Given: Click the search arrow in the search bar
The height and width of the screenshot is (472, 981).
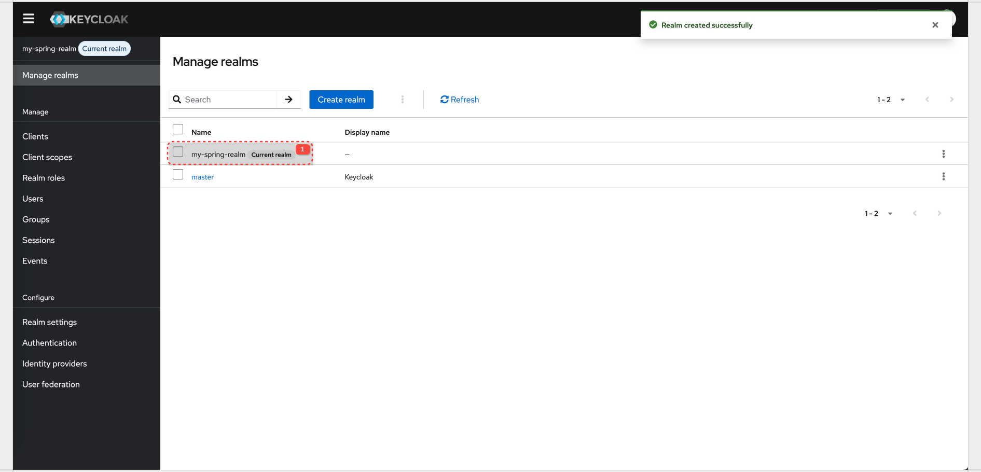Looking at the screenshot, I should (x=288, y=99).
